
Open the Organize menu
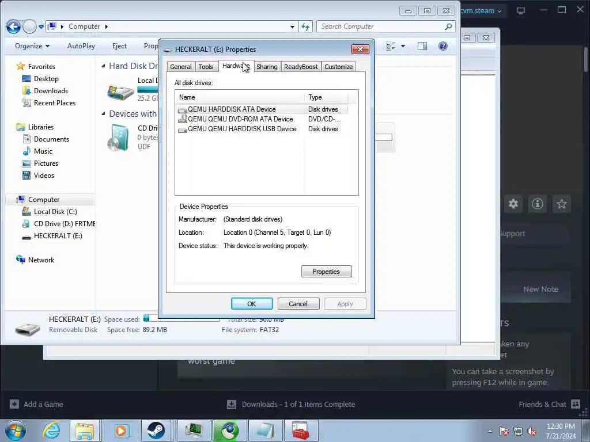pos(32,46)
